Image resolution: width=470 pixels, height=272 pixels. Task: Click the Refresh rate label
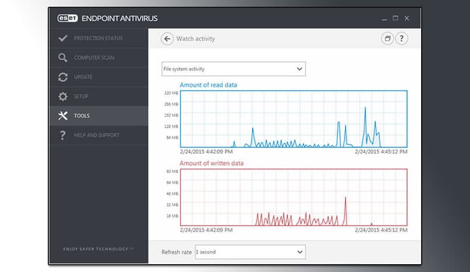(x=177, y=252)
